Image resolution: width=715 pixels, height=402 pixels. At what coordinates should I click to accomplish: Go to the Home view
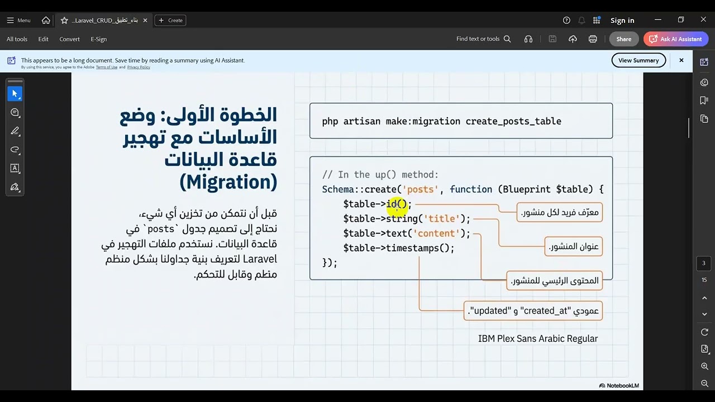click(46, 20)
